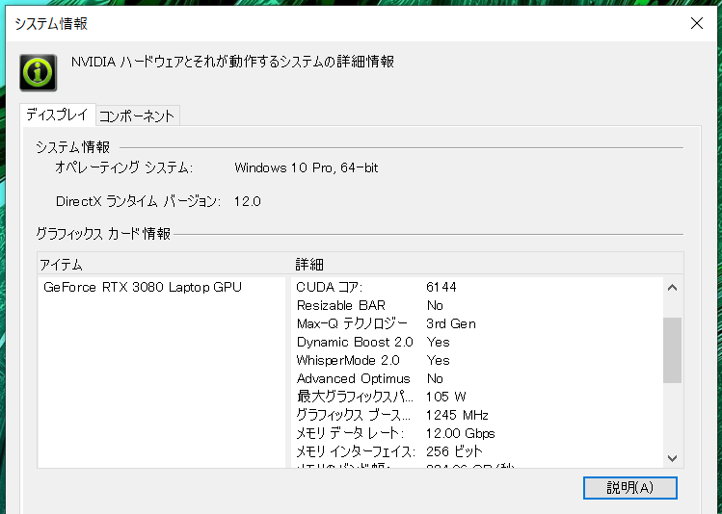
Task: Click the 6144 CUDA core value
Action: [x=441, y=288]
